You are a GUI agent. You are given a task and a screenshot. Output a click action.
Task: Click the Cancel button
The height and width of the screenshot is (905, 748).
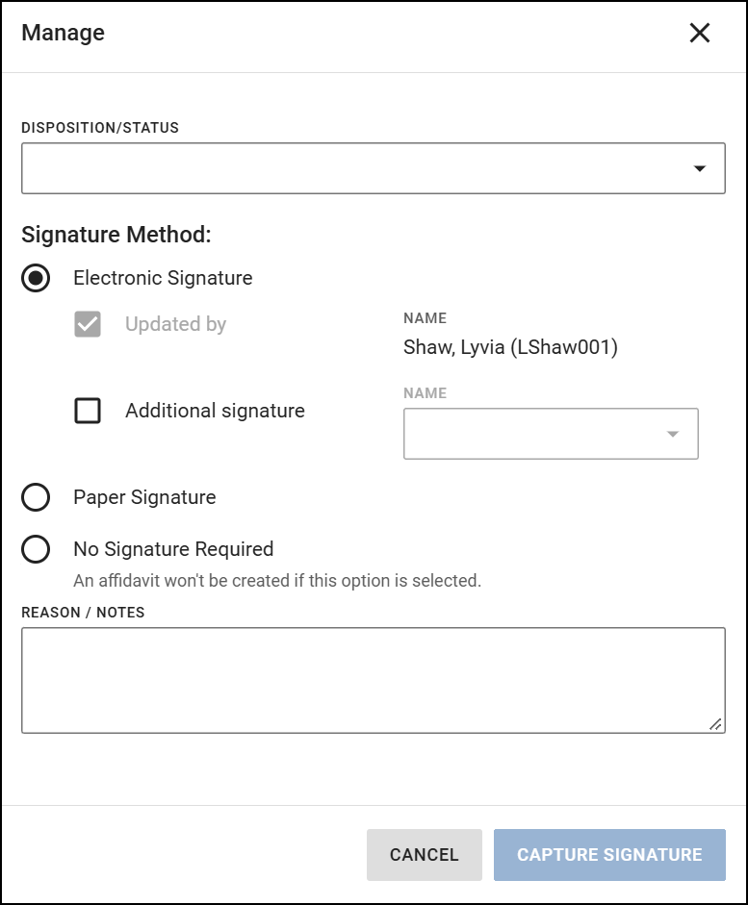pyautogui.click(x=424, y=854)
